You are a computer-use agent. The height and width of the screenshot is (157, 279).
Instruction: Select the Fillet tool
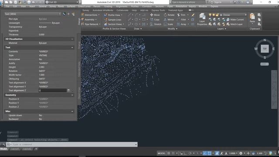(x=181, y=20)
